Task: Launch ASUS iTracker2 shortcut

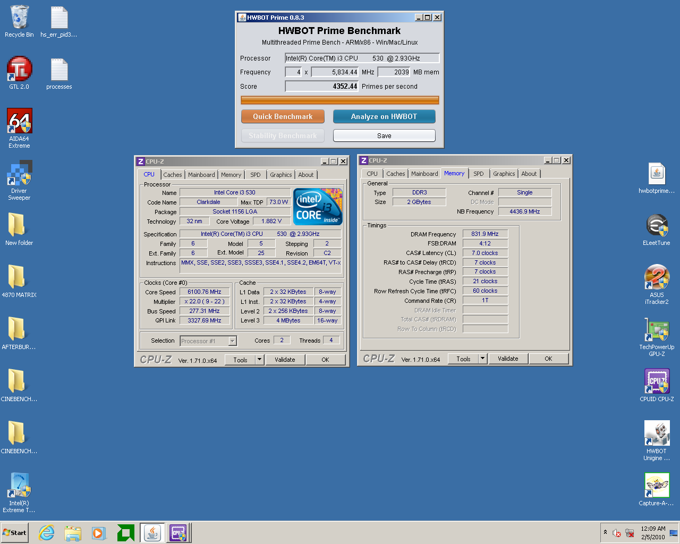Action: click(657, 285)
